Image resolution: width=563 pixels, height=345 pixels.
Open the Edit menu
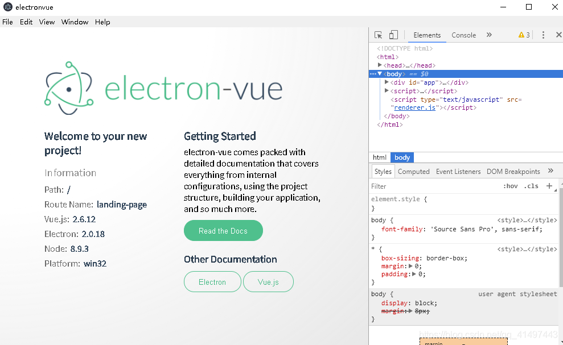point(26,22)
